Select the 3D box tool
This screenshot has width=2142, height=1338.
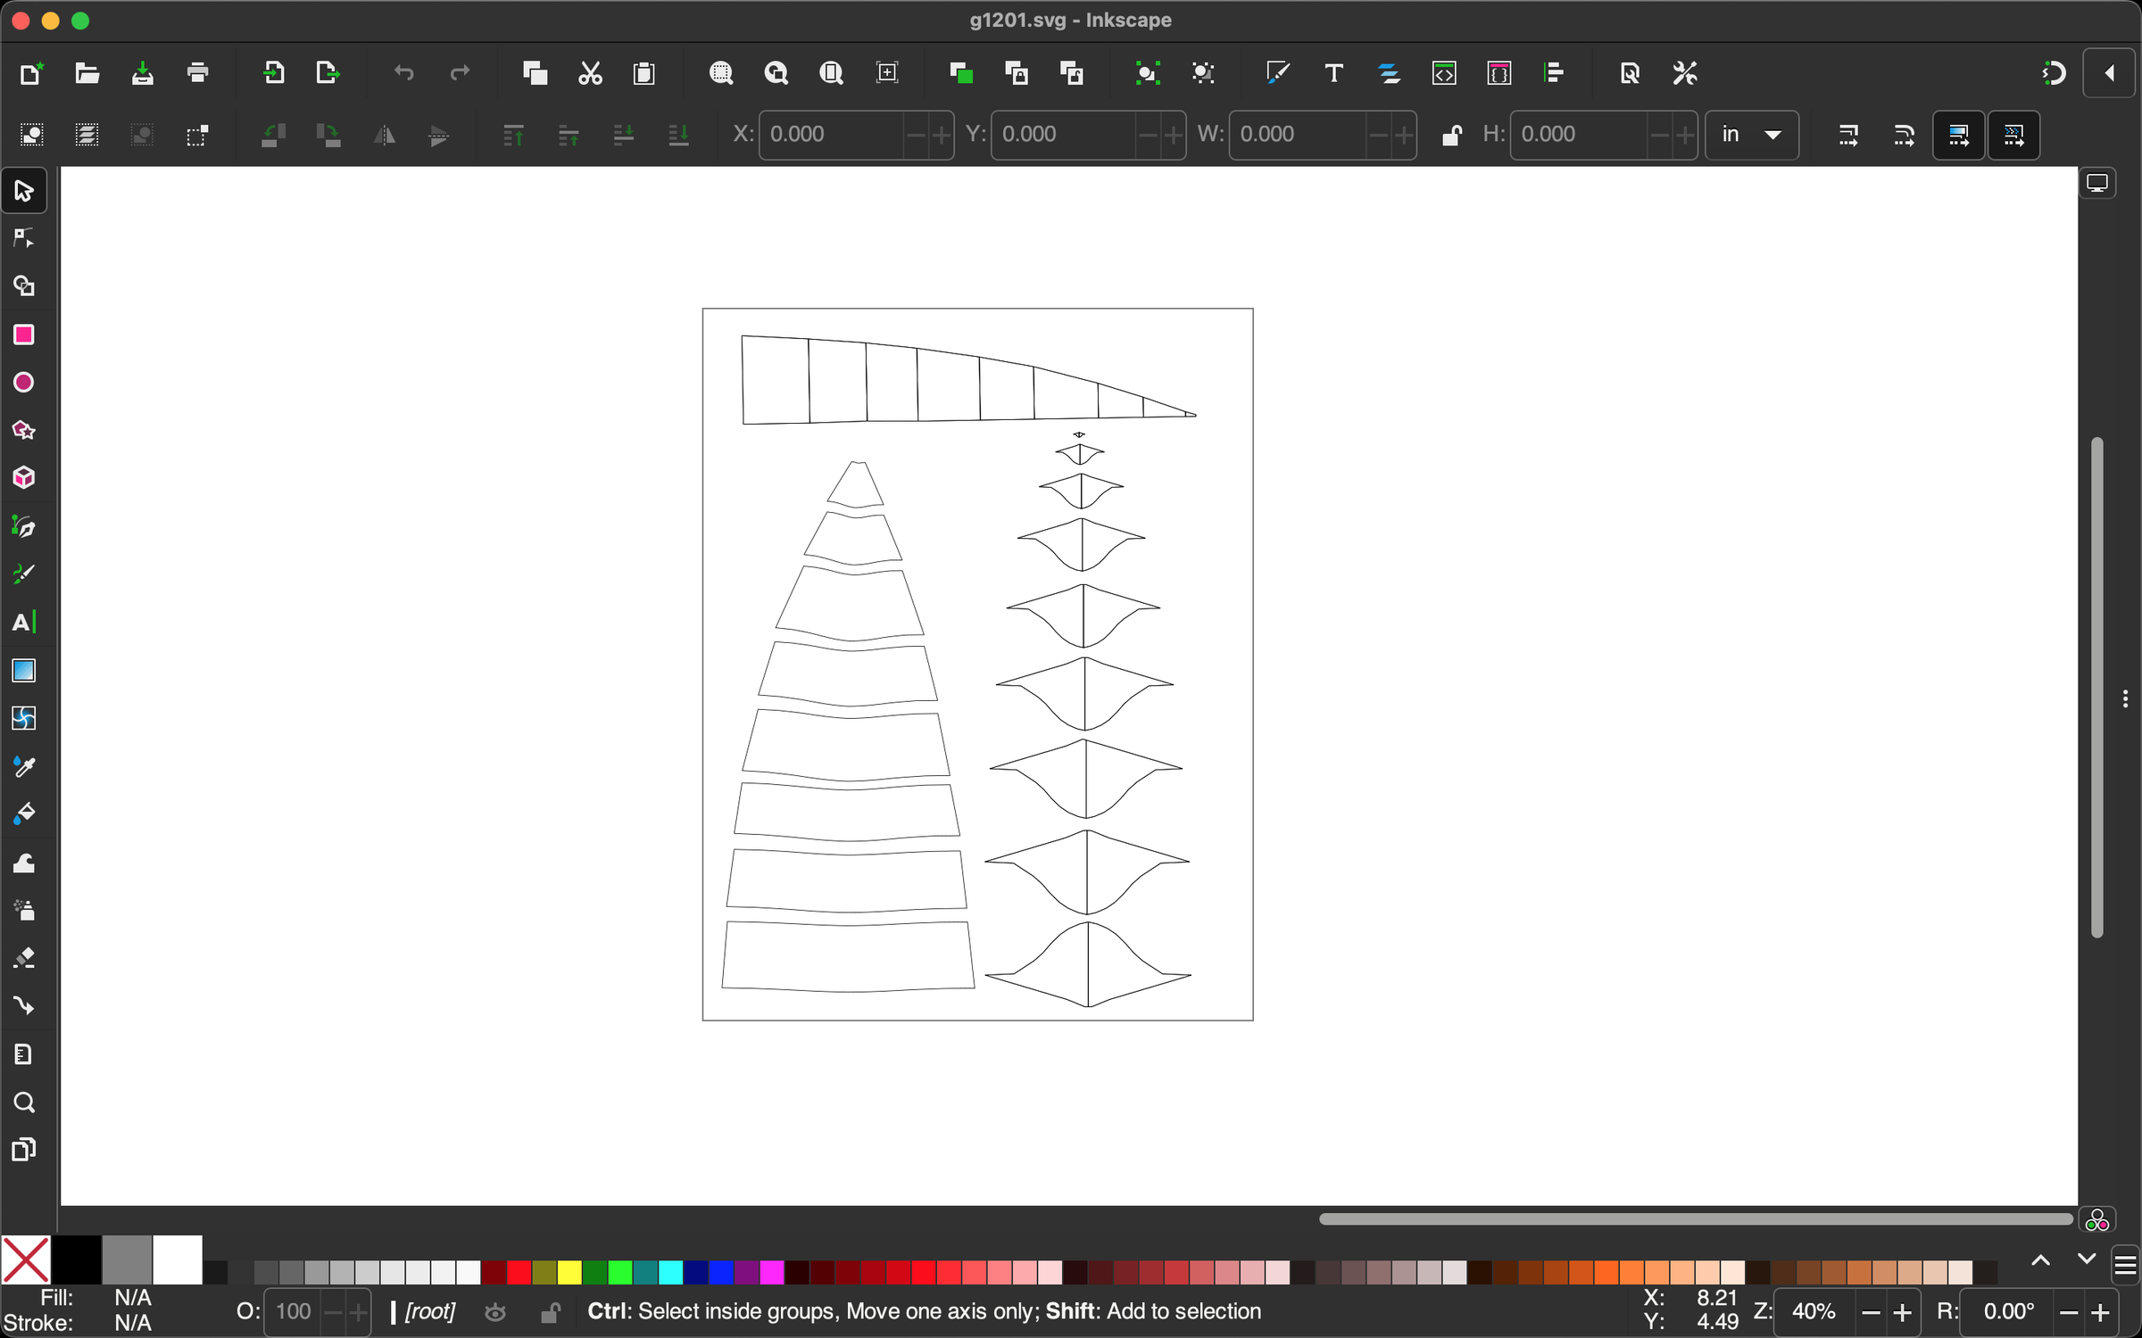pyautogui.click(x=24, y=477)
